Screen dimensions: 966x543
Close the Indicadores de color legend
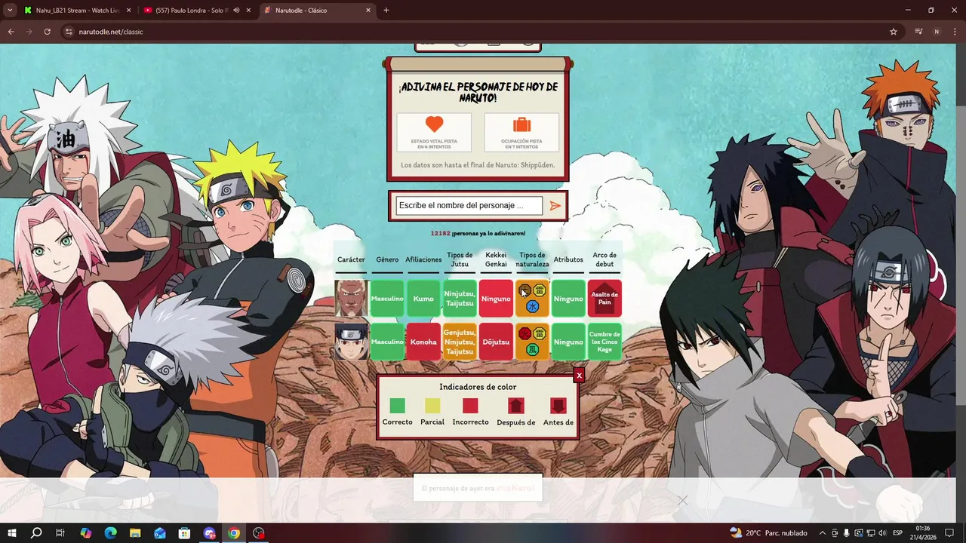[x=579, y=376]
